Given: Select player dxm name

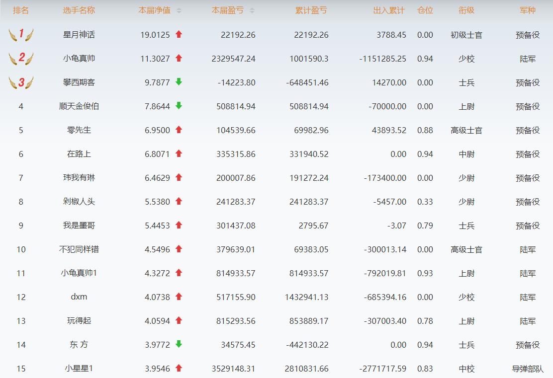Looking at the screenshot, I should click(79, 297).
